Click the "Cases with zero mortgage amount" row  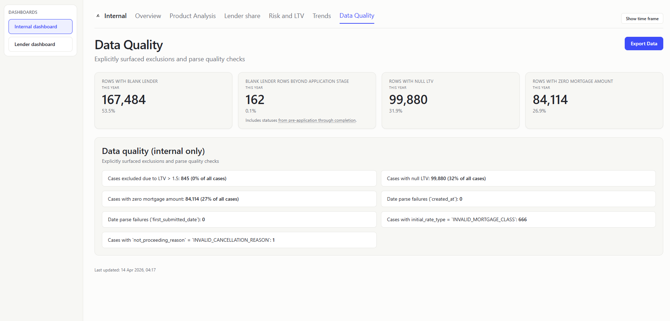[239, 199]
